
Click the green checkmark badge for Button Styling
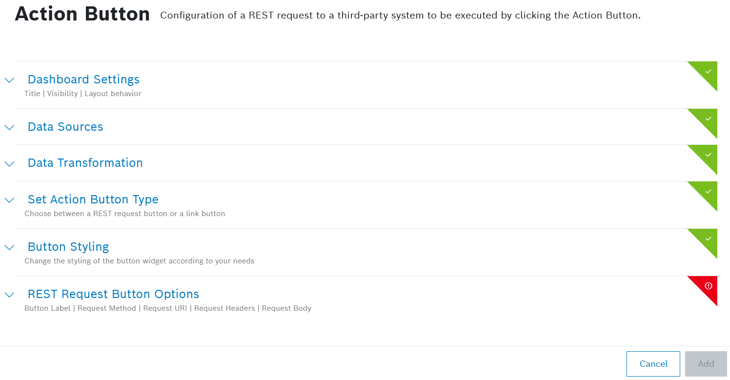coord(708,239)
